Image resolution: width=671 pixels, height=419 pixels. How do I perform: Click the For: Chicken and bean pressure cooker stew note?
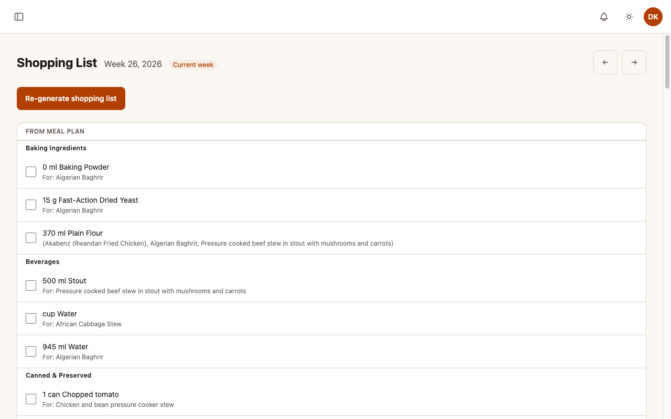(x=108, y=405)
